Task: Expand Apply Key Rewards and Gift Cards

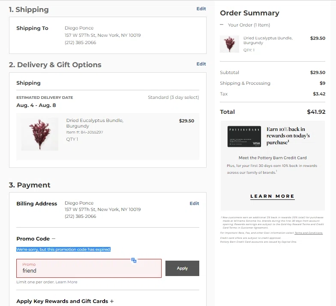Action: [x=112, y=301]
